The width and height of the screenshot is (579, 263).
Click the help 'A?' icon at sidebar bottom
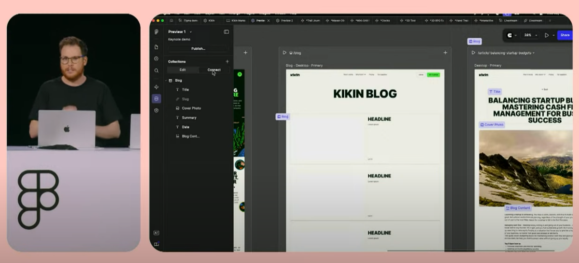point(156,233)
